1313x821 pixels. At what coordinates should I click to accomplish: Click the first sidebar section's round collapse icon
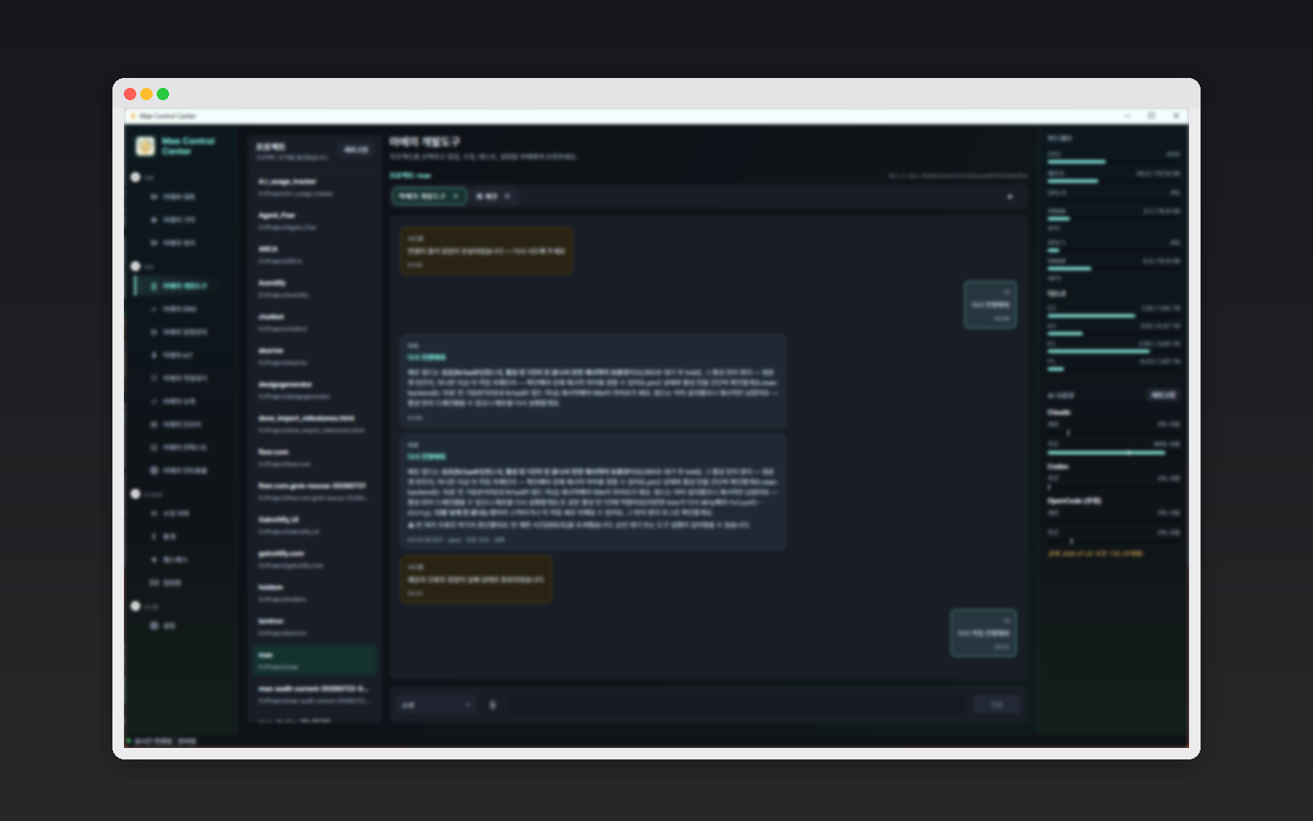pyautogui.click(x=135, y=177)
